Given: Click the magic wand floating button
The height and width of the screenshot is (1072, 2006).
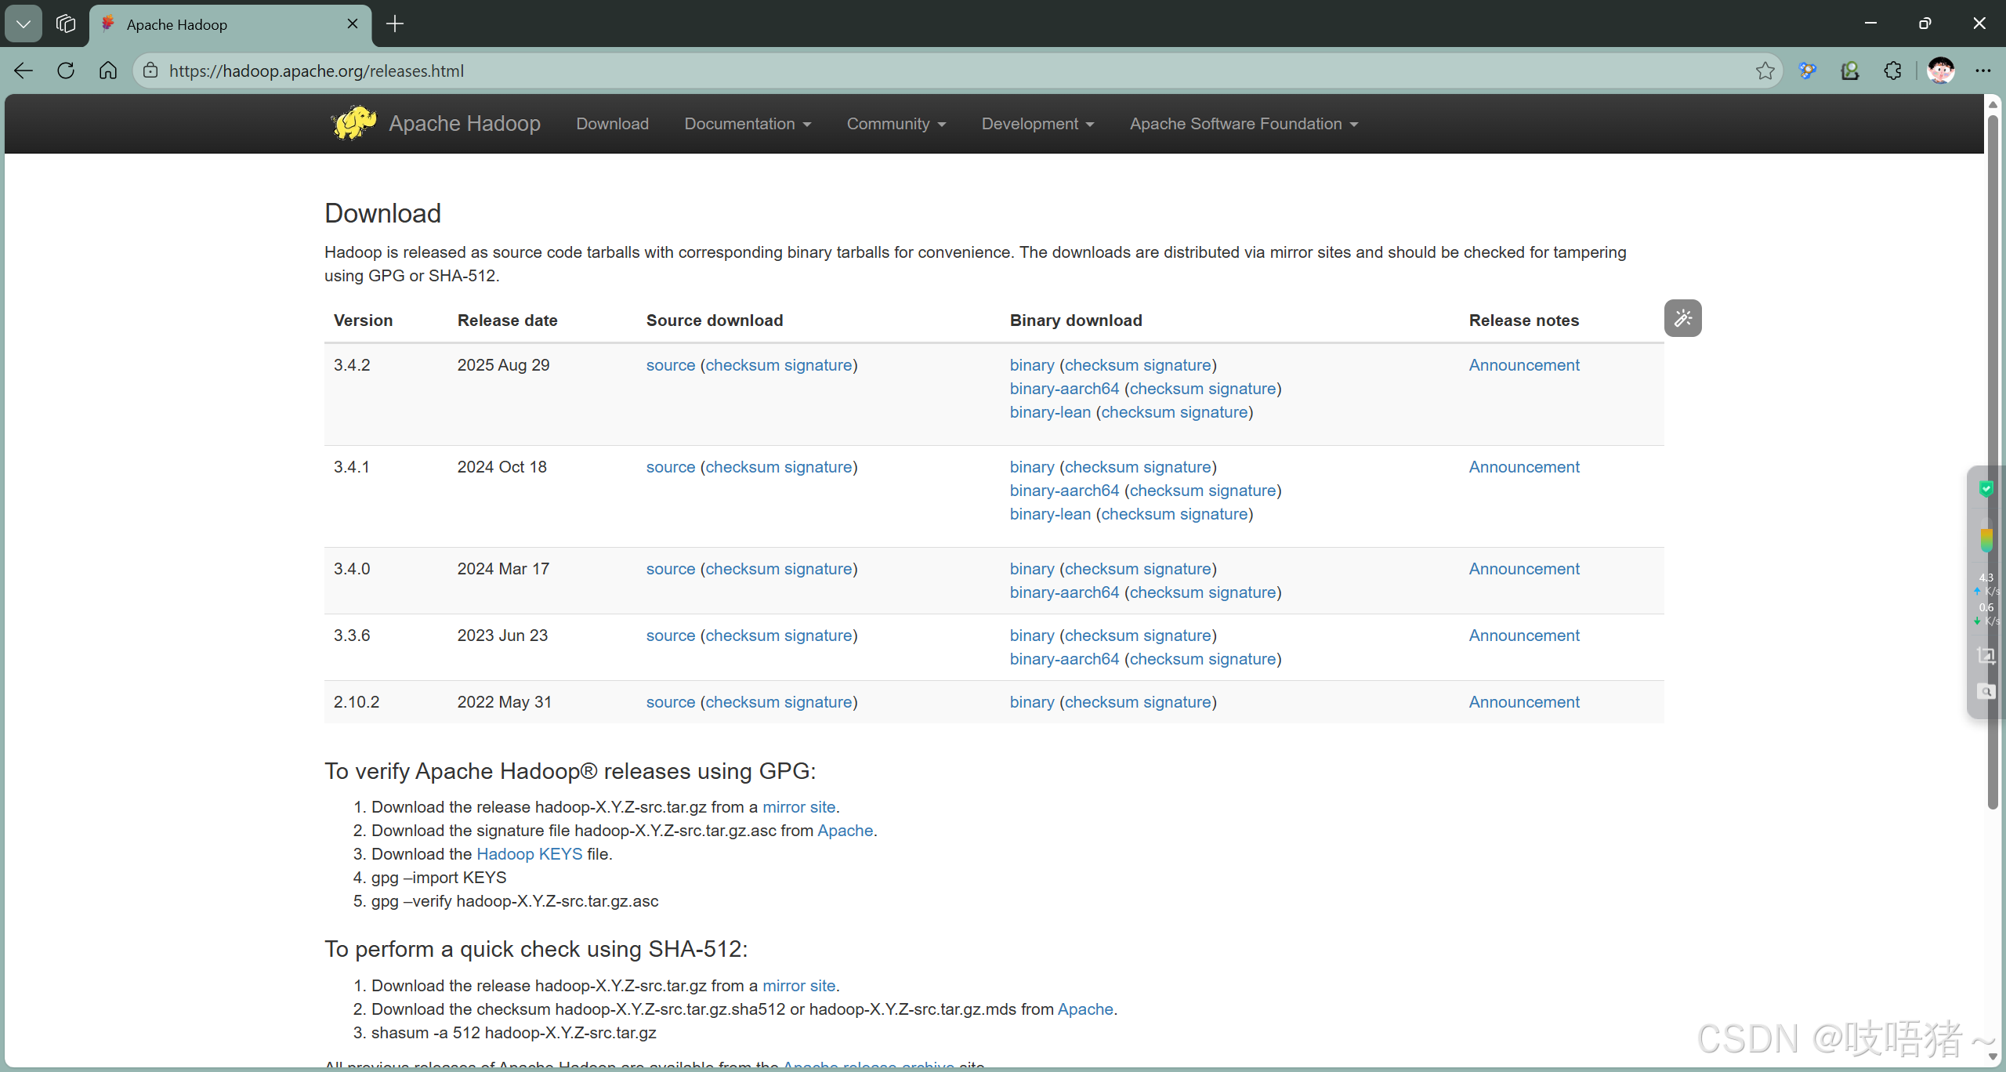Looking at the screenshot, I should (x=1682, y=318).
